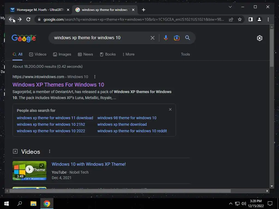Open File Explorer from taskbar
The width and height of the screenshot is (279, 209).
[33, 204]
